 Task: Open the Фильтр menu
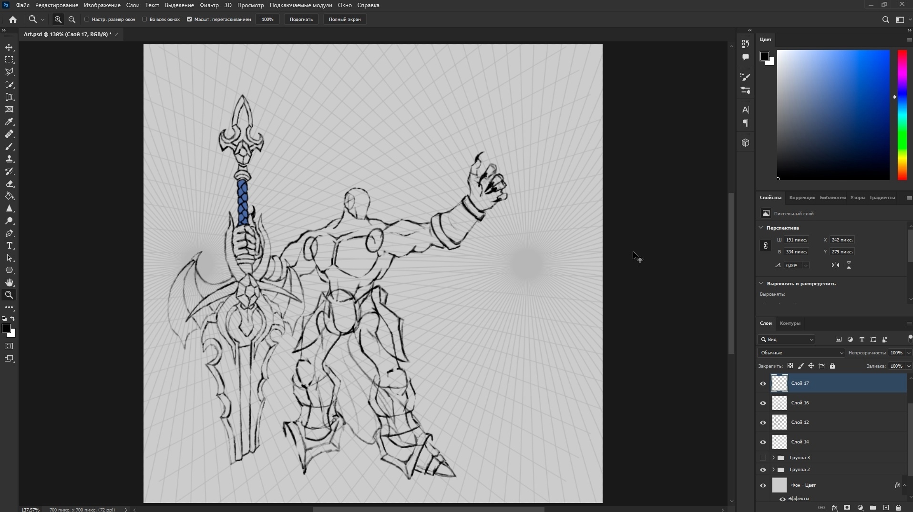(x=209, y=5)
